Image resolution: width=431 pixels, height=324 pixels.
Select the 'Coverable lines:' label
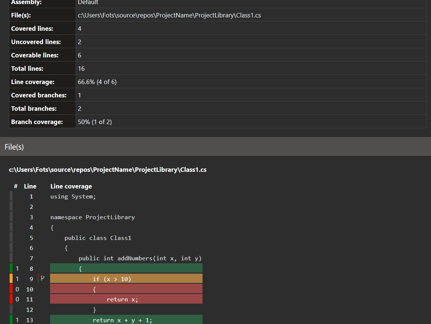[x=34, y=55]
